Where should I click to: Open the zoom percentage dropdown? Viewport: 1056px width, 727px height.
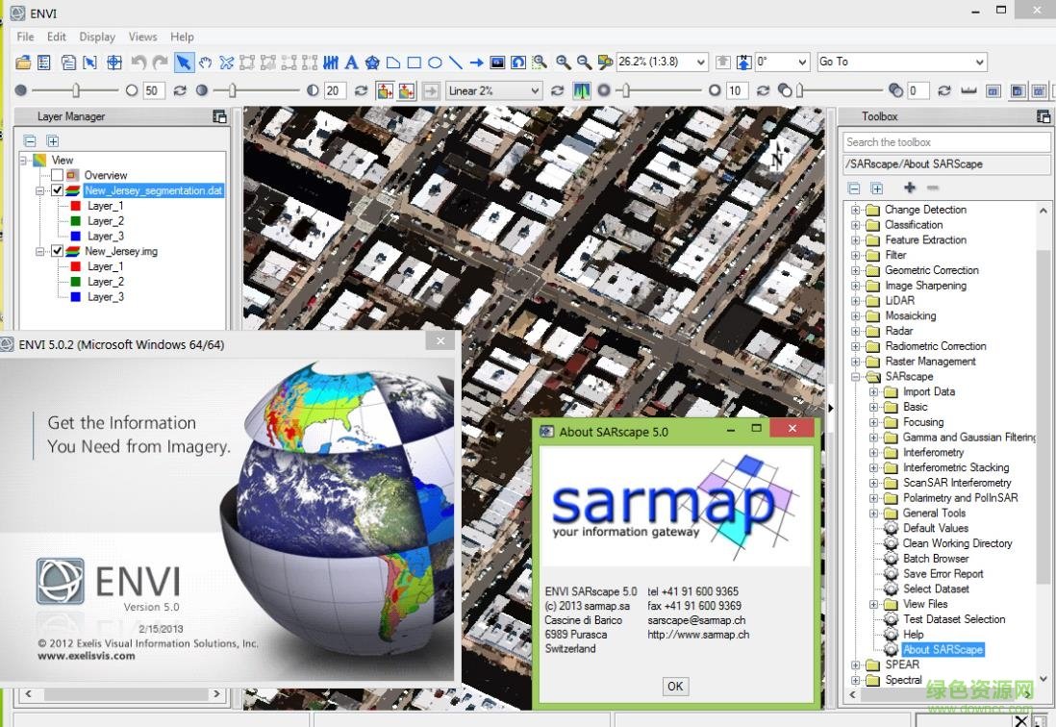[x=702, y=62]
